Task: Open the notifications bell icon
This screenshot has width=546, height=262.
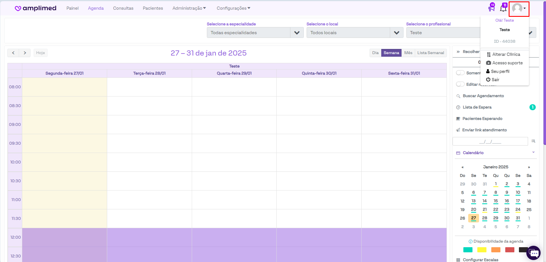Action: [x=503, y=8]
